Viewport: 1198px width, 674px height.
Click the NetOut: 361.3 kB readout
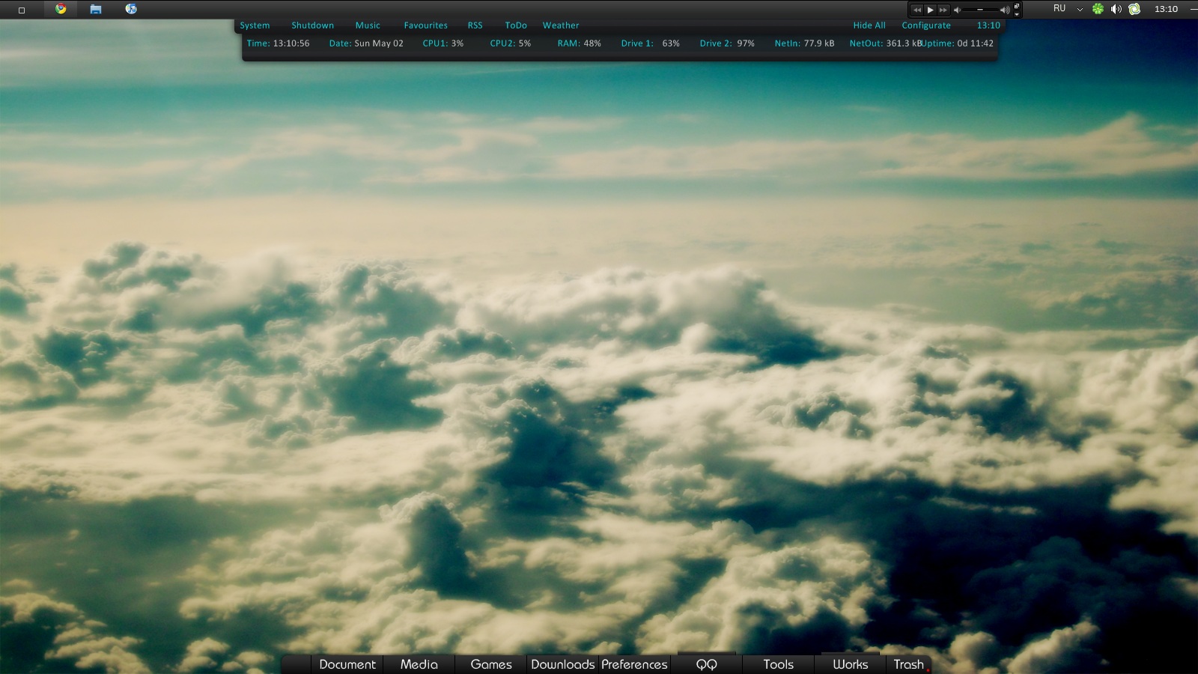(886, 43)
